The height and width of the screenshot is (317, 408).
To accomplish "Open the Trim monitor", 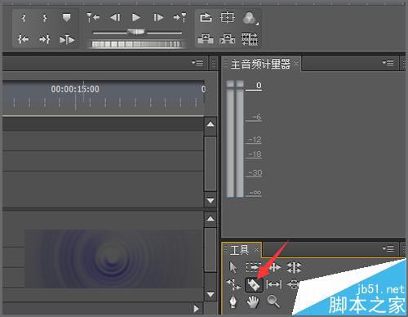I will (x=250, y=39).
